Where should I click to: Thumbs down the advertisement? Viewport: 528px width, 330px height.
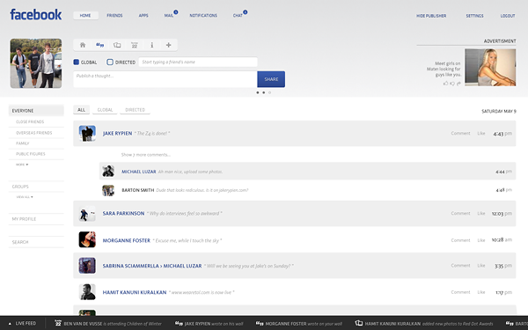pos(452,84)
